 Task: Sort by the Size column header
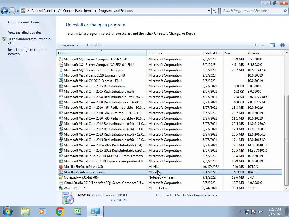[235, 53]
